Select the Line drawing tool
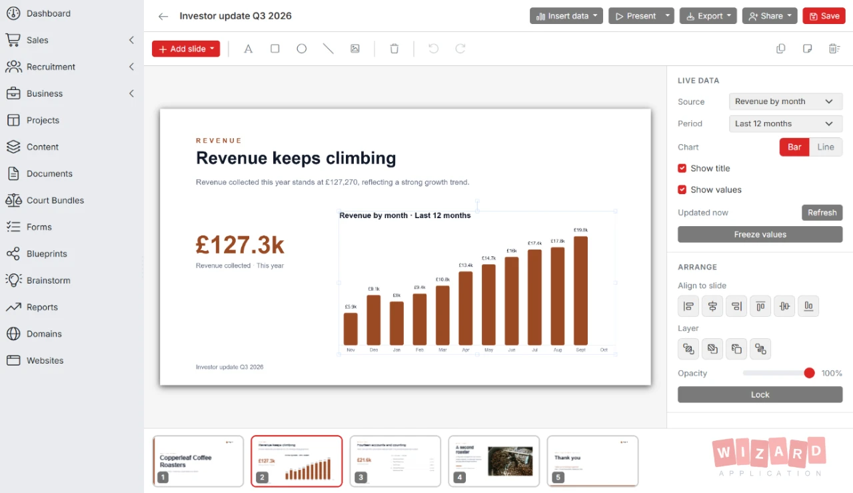Image resolution: width=853 pixels, height=493 pixels. pos(328,49)
